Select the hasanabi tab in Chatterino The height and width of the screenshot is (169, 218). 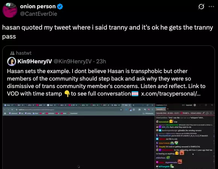pos(160,109)
